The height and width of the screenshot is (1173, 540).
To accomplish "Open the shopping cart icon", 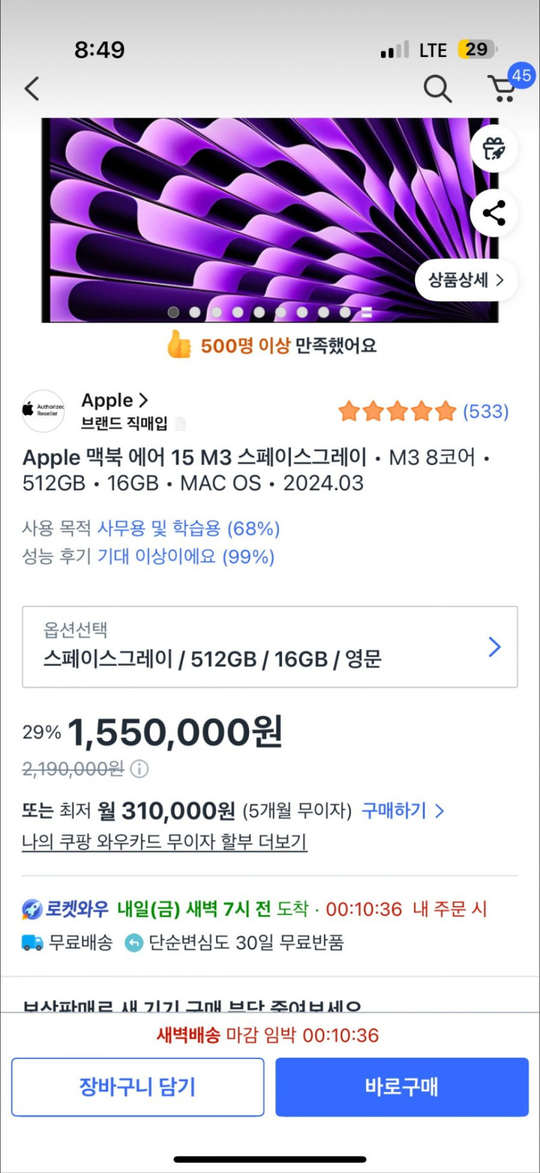I will point(502,89).
